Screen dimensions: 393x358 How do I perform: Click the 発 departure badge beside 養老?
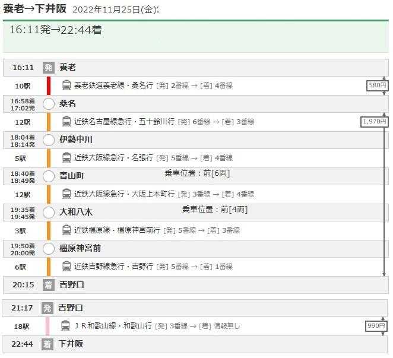pos(48,68)
